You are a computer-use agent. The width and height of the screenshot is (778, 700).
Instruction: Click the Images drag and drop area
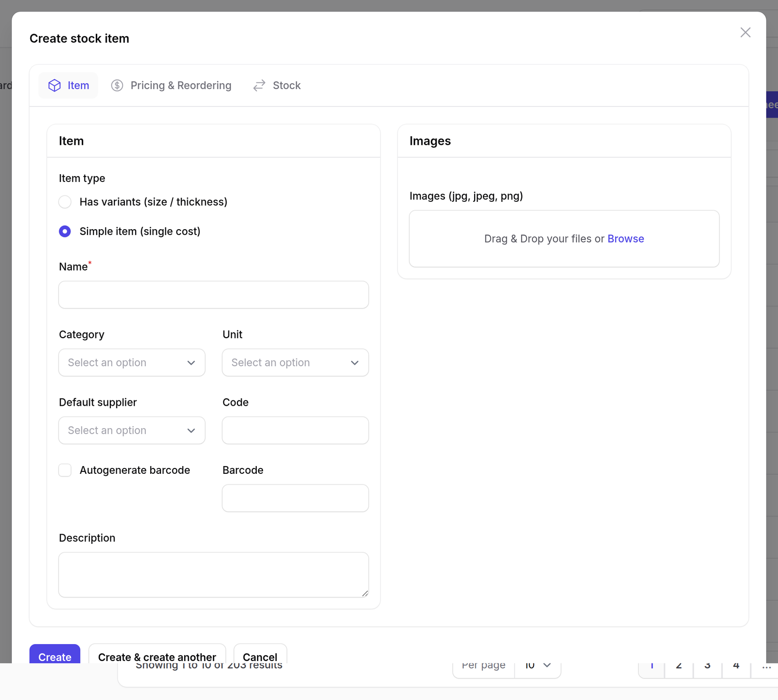coord(564,239)
